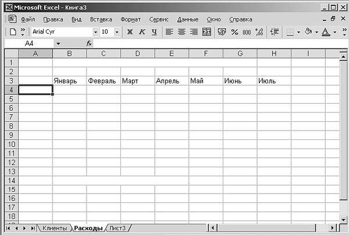
Task: Toggle underline formatting (Ч)
Action: click(x=154, y=31)
